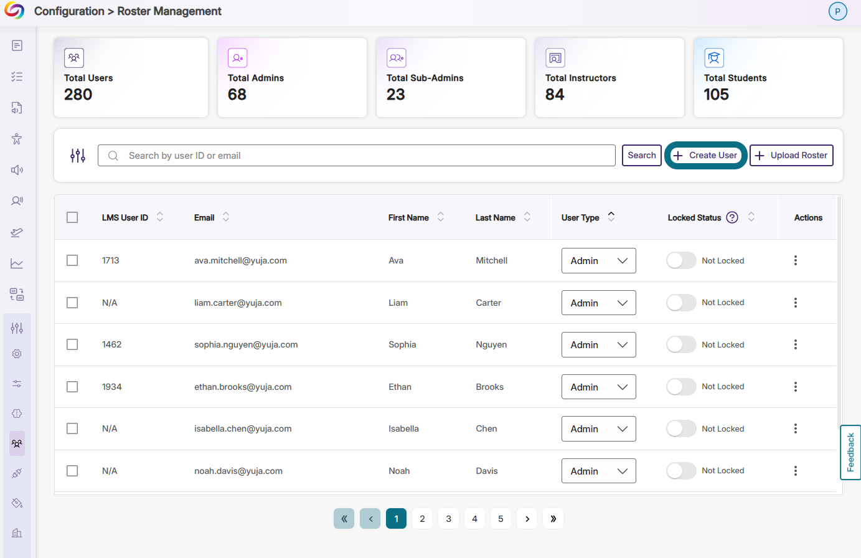The height and width of the screenshot is (558, 861).
Task: Open the AI brain sidebar icon
Action: coord(17,414)
